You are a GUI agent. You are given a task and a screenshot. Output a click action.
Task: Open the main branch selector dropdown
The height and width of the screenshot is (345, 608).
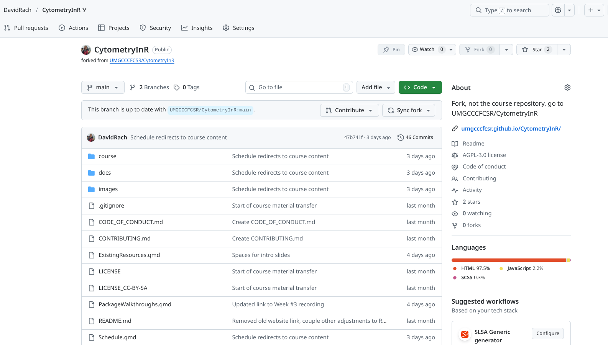(x=103, y=87)
